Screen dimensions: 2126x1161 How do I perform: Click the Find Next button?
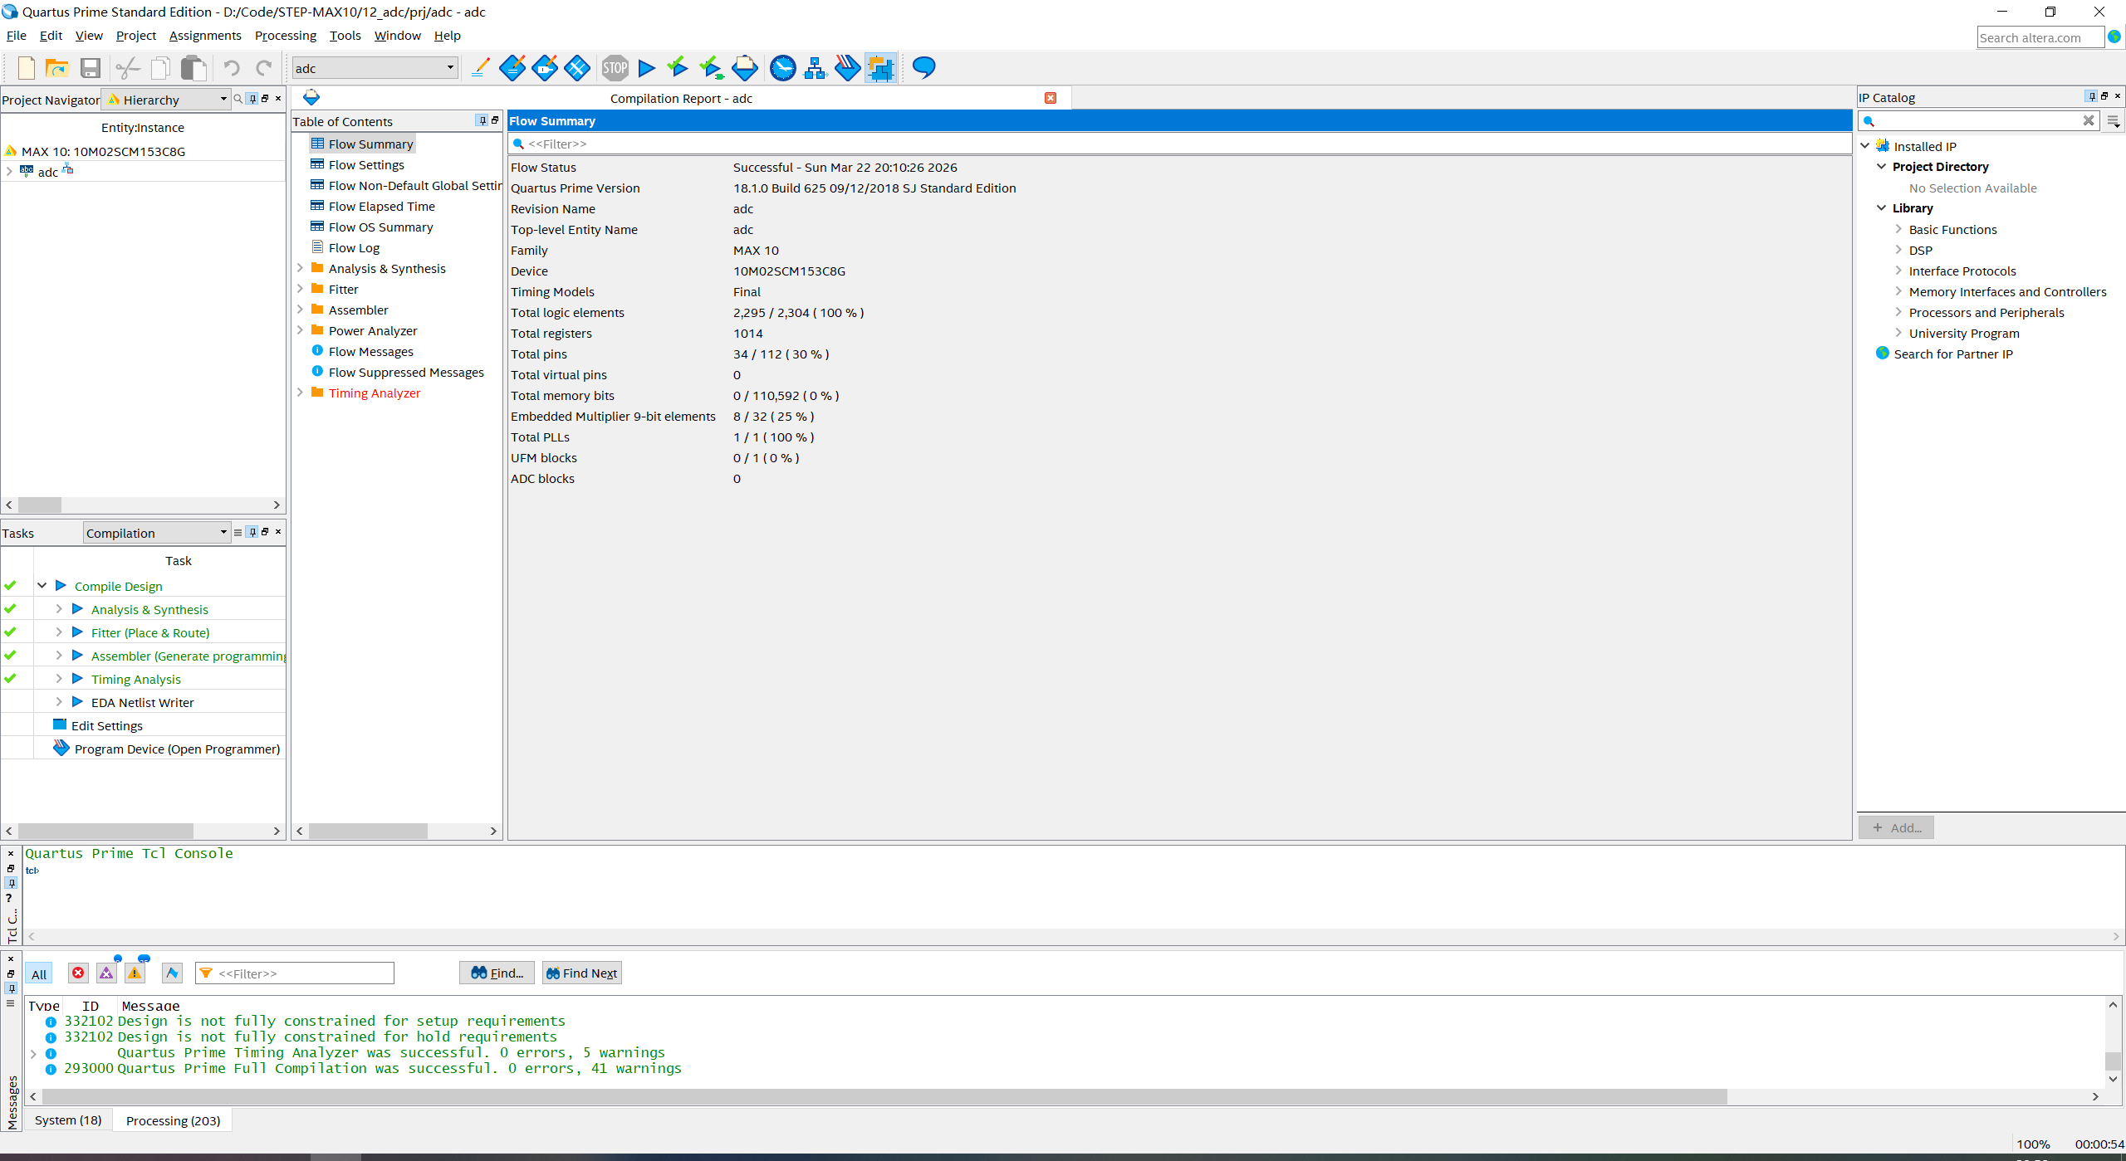pyautogui.click(x=581, y=973)
